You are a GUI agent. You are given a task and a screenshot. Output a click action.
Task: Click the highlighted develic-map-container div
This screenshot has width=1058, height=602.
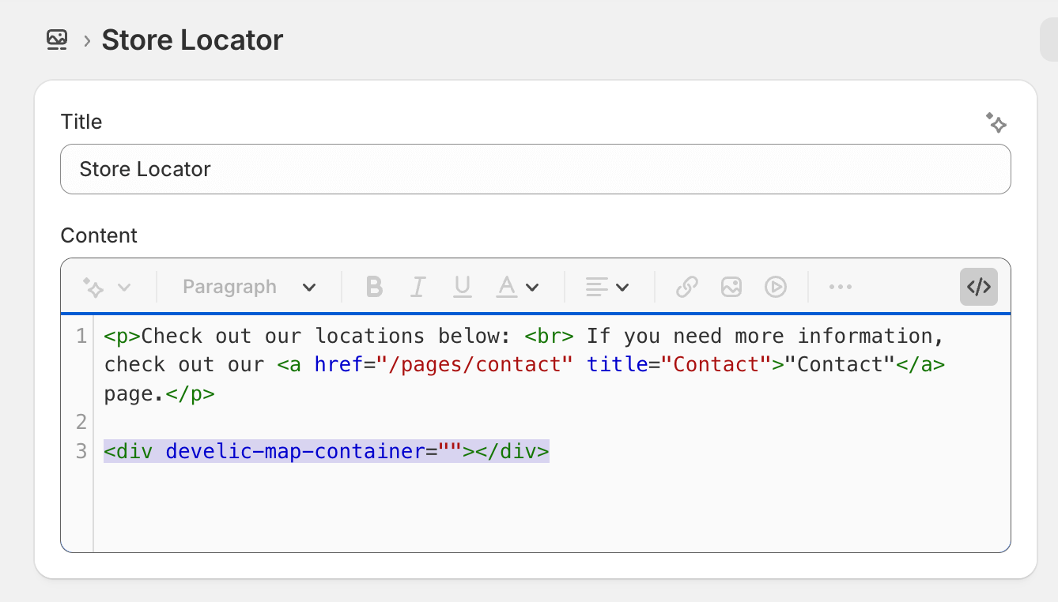(x=326, y=451)
